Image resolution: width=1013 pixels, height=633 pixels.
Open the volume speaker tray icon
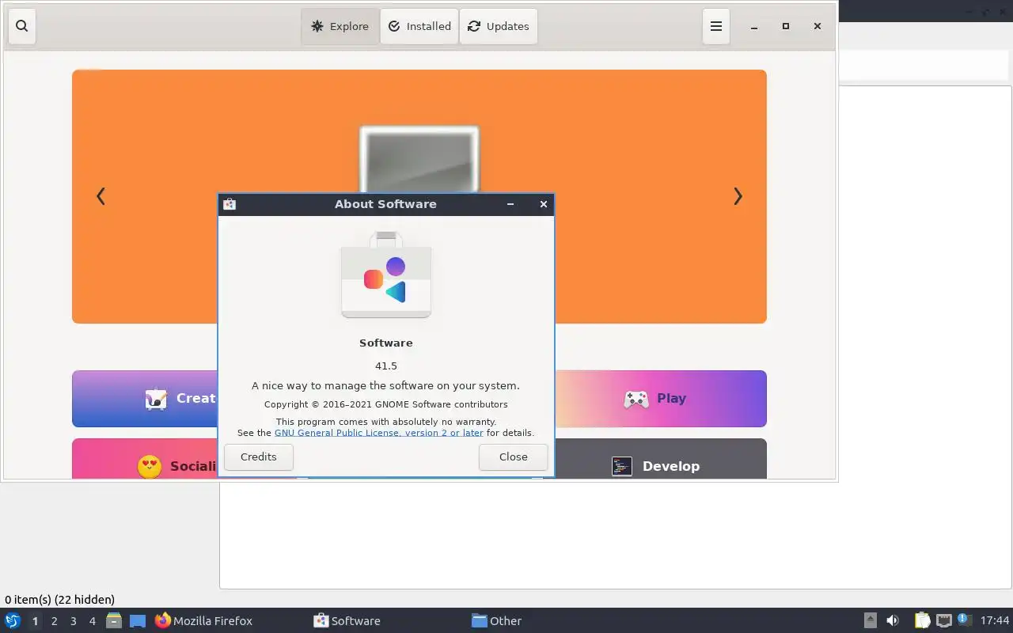pyautogui.click(x=892, y=620)
